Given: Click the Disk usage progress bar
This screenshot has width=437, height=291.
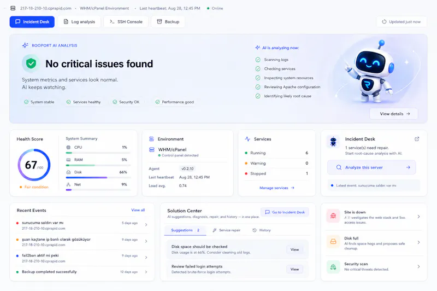Looking at the screenshot, I should (98, 177).
